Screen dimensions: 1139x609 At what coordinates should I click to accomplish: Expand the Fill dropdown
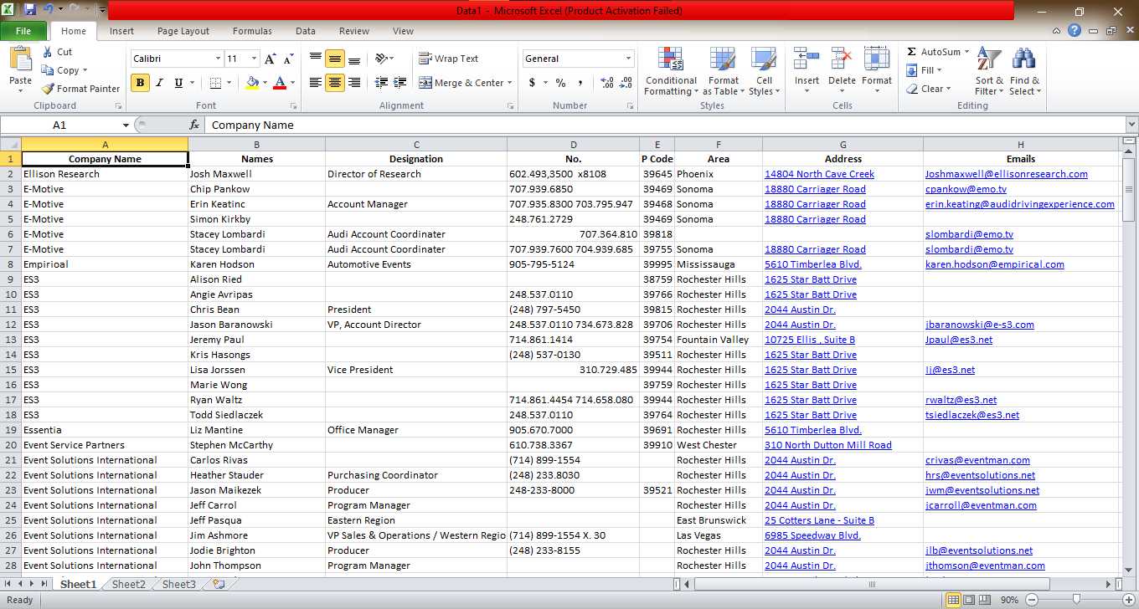tap(940, 70)
